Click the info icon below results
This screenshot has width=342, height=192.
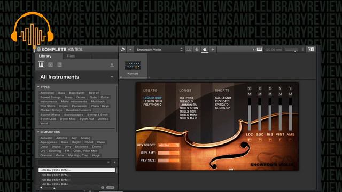pos(103,187)
